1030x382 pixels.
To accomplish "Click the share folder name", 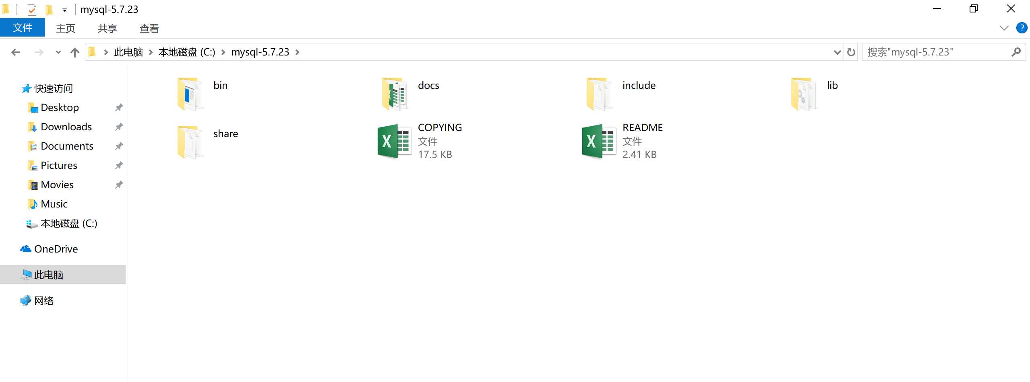I will coord(225,133).
